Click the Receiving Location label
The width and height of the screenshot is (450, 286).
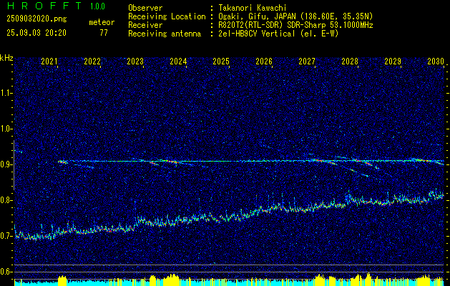(167, 16)
